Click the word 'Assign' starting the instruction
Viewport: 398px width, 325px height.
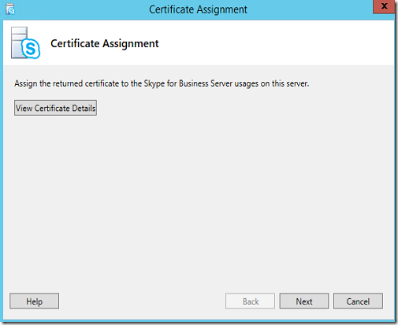pos(26,83)
